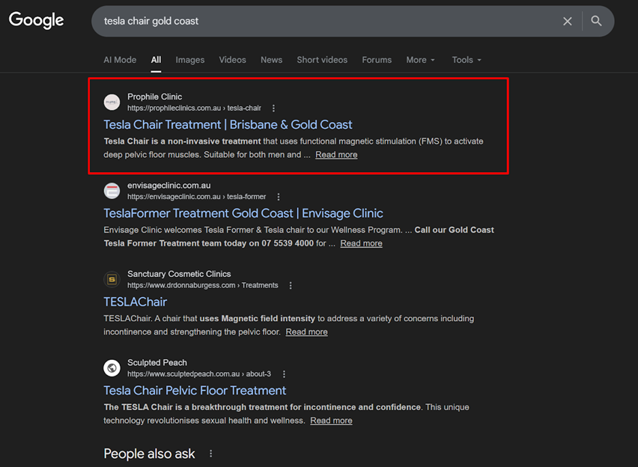Clear the search box with X icon
Image resolution: width=638 pixels, height=467 pixels.
tap(568, 21)
